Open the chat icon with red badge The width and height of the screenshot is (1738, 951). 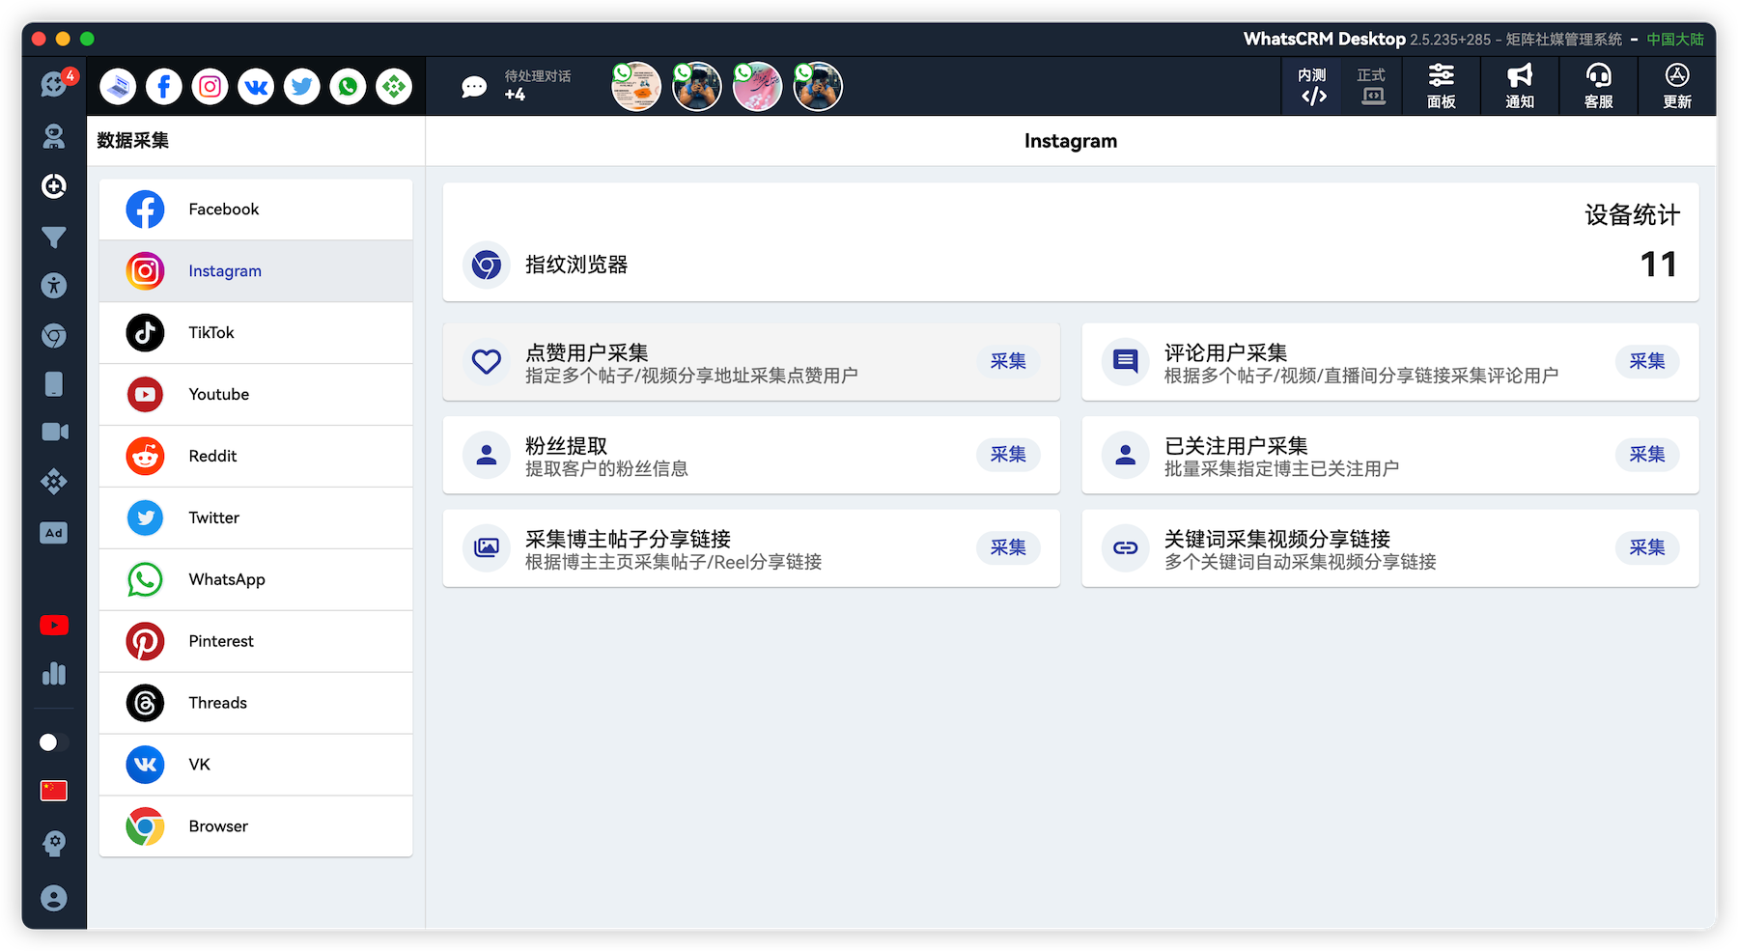click(54, 85)
